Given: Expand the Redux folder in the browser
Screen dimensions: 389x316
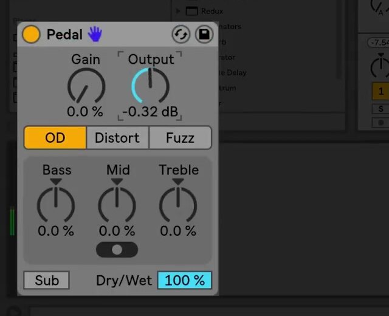Looking at the screenshot, I should point(177,11).
